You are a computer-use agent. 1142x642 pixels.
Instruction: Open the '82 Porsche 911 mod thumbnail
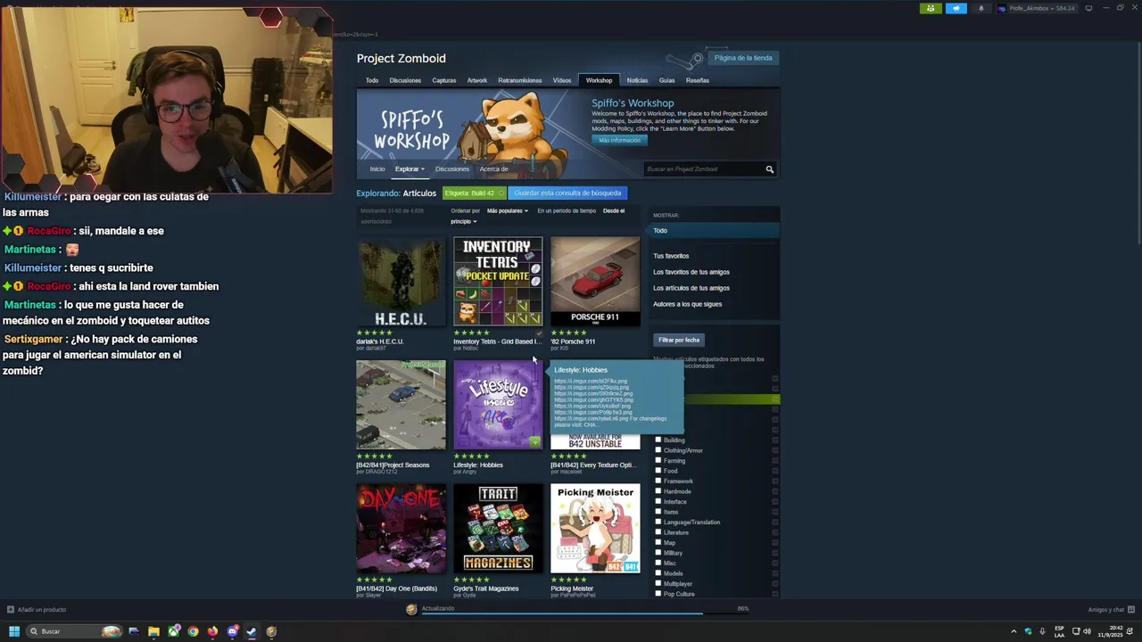click(x=595, y=281)
